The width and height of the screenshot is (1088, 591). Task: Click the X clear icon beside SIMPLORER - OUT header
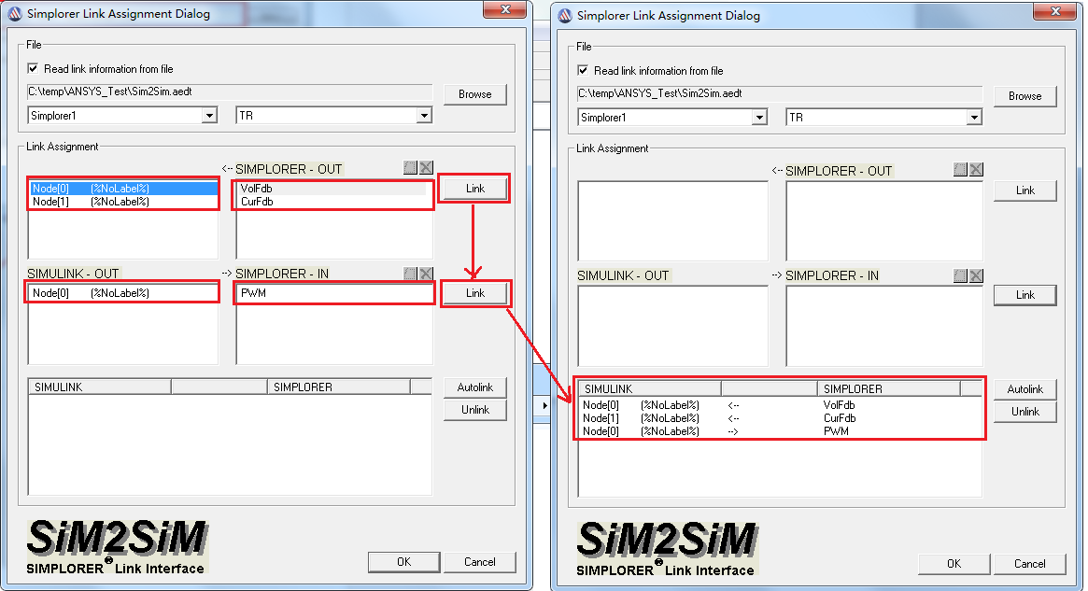(x=426, y=167)
